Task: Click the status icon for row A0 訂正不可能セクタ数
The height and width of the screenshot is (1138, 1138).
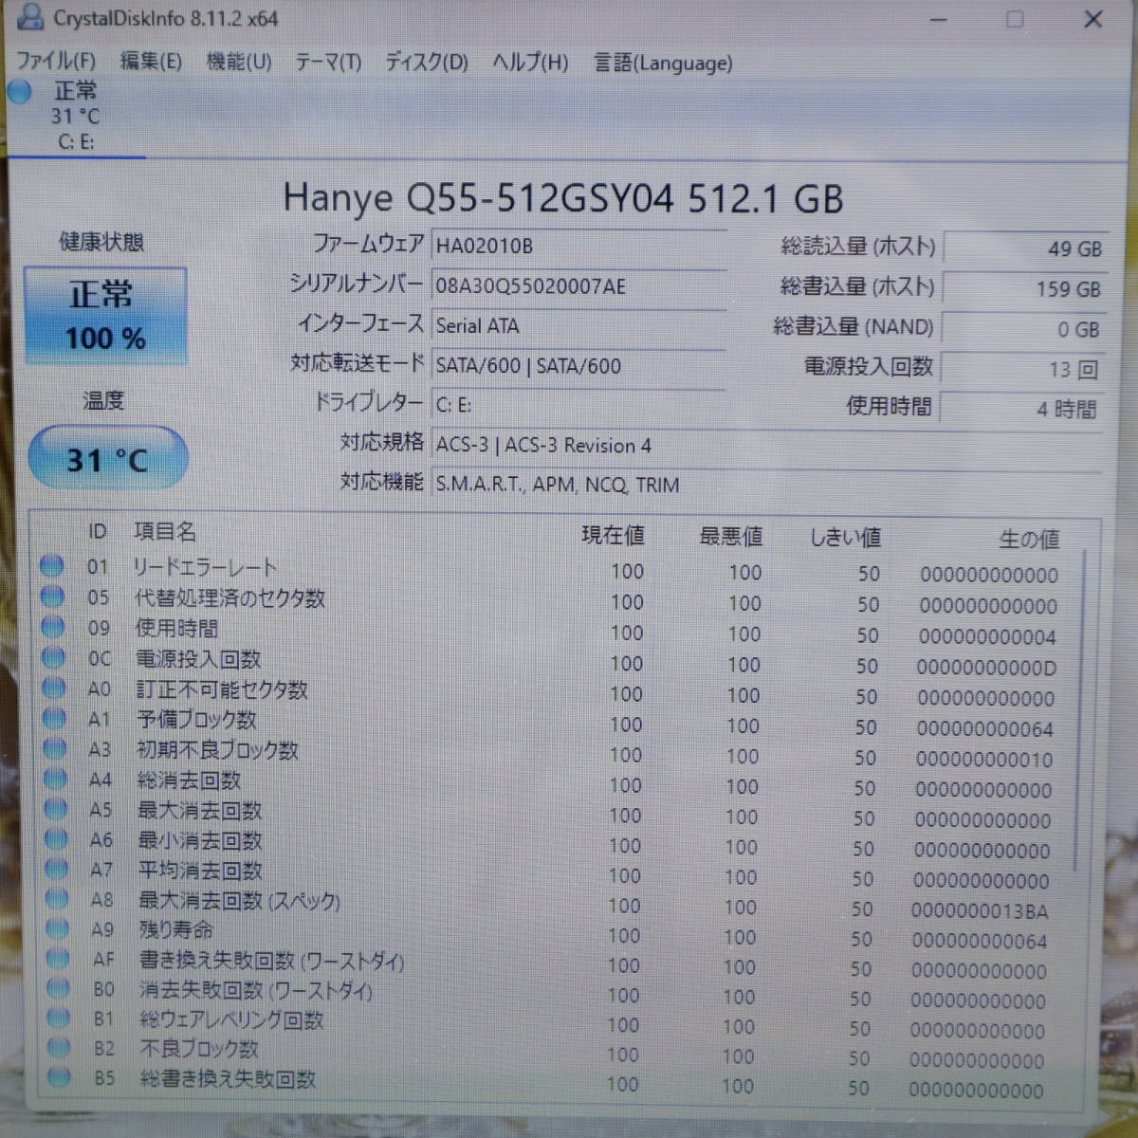Action: pos(54,688)
